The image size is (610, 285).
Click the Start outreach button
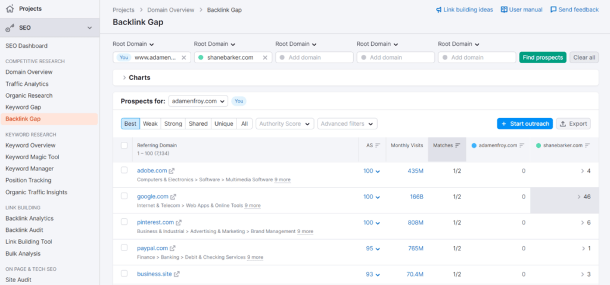[x=525, y=124]
